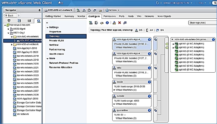Switch to the Summary tab
Image resolution: width=217 pixels, height=124 pixels.
(69, 16)
